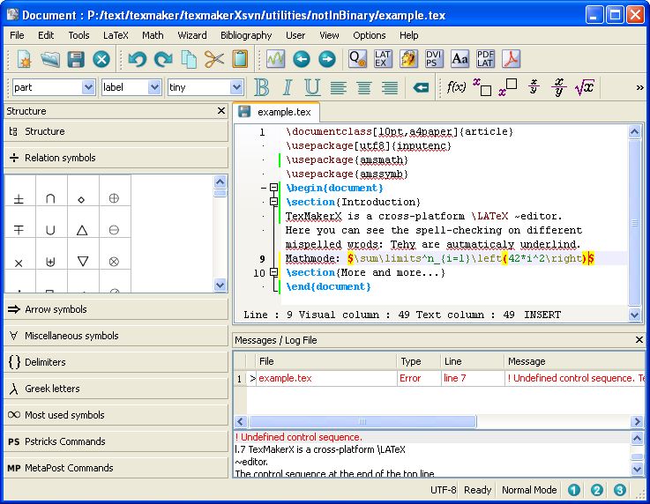Click the DVI to PS conversion icon
The height and width of the screenshot is (504, 650).
click(434, 59)
